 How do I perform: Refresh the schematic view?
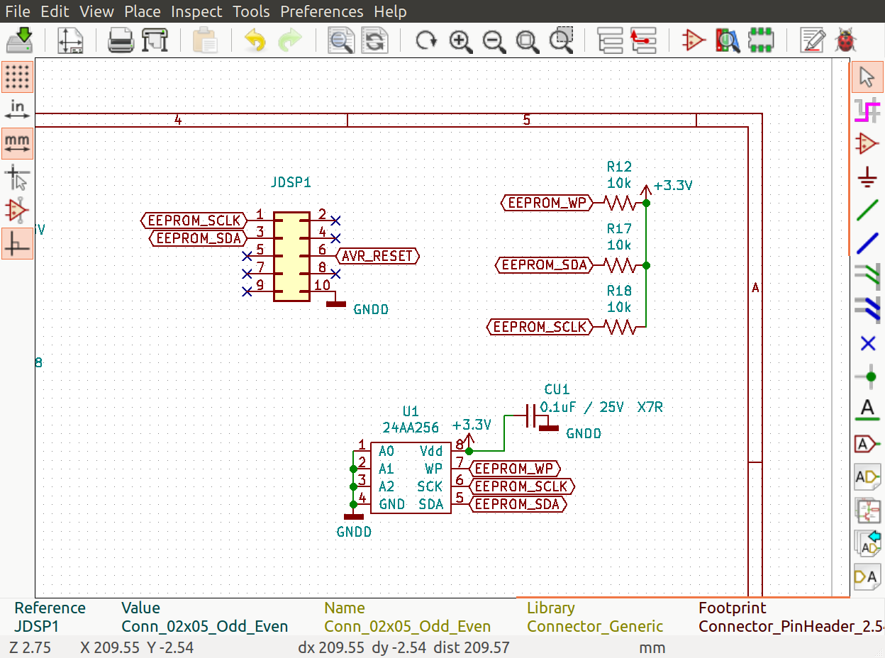(426, 40)
